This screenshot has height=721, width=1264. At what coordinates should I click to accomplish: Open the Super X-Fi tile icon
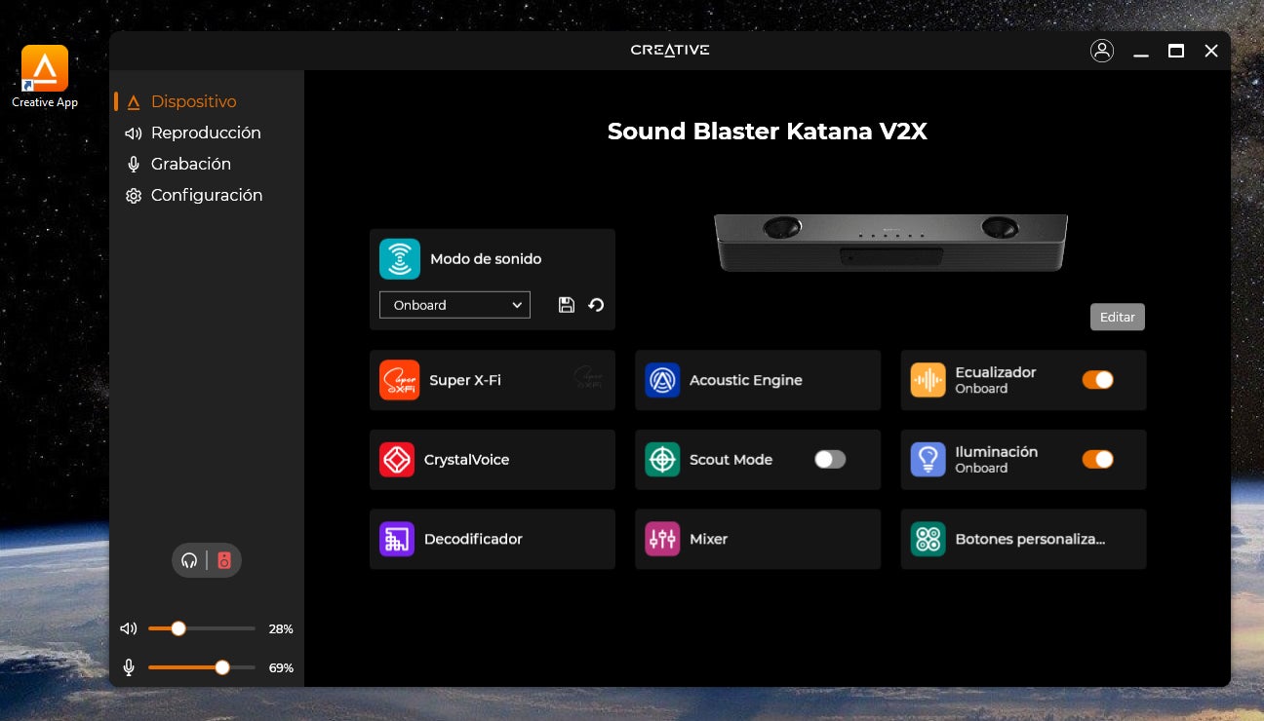399,380
